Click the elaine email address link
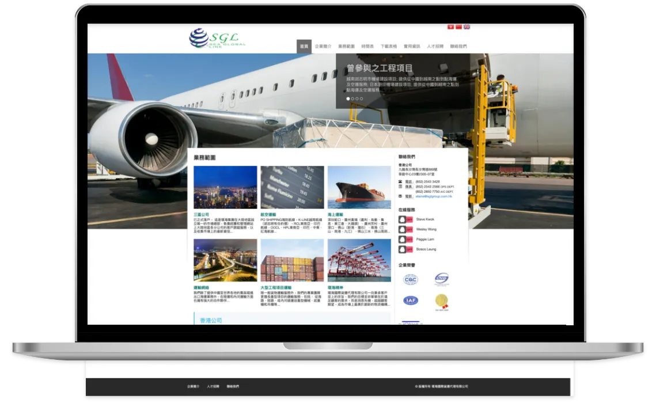The height and width of the screenshot is (403, 656). coord(434,196)
